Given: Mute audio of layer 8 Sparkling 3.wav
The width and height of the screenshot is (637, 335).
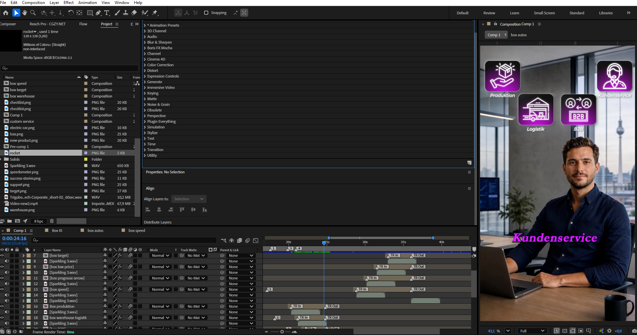Looking at the screenshot, I should [7, 261].
